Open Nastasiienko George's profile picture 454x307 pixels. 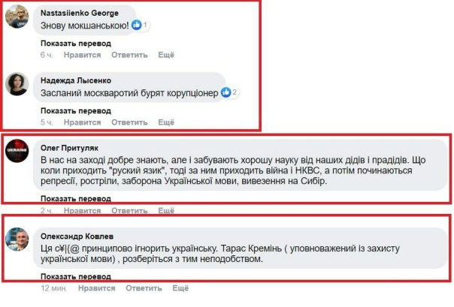pos(17,17)
